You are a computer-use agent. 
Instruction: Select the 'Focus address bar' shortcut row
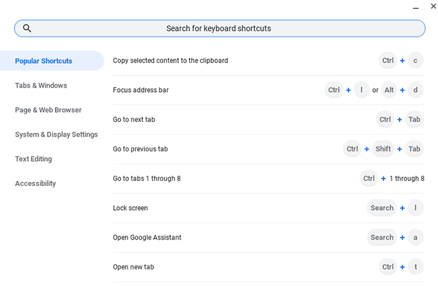click(141, 90)
